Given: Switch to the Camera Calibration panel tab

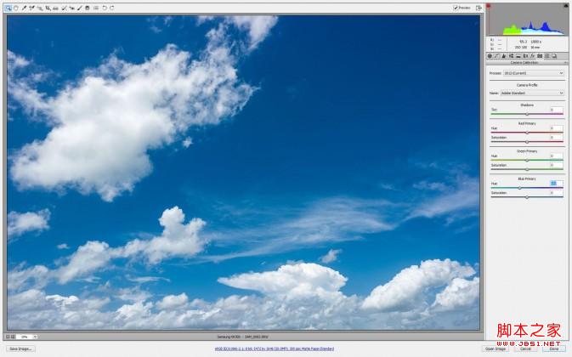Looking at the screenshot, I should [x=540, y=56].
